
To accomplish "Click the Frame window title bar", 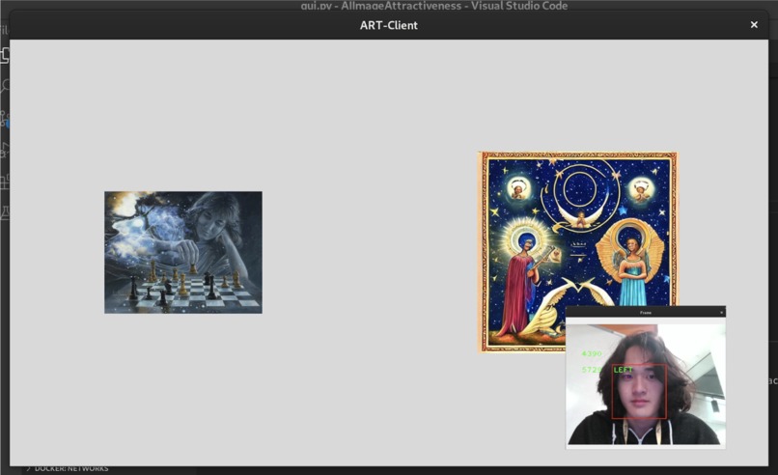I will (646, 312).
